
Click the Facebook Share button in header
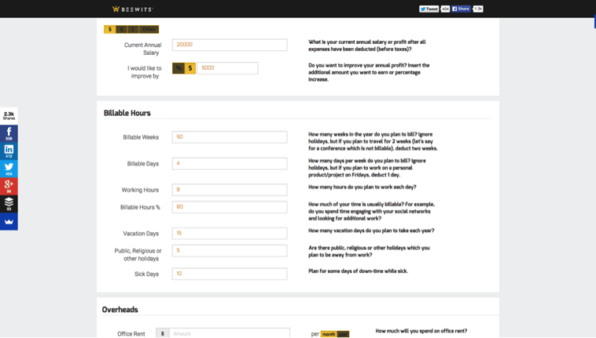pos(461,9)
